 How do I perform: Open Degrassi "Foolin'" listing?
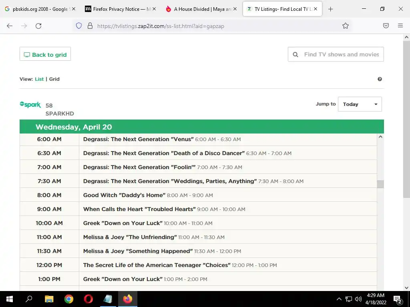139,167
